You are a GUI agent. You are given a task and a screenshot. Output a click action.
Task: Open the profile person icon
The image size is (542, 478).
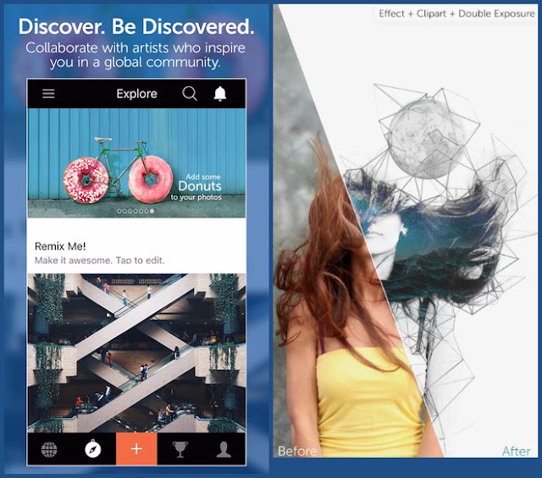coord(224,449)
